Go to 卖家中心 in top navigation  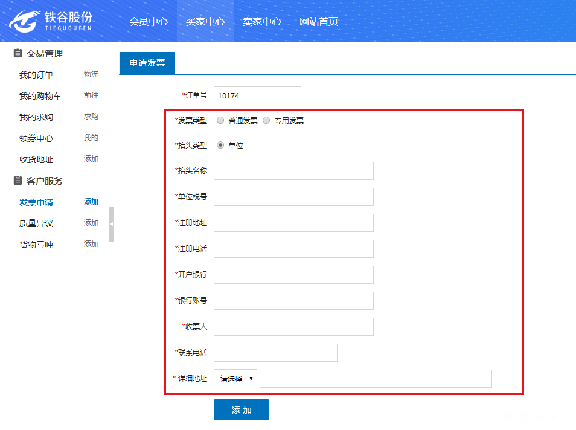click(262, 21)
